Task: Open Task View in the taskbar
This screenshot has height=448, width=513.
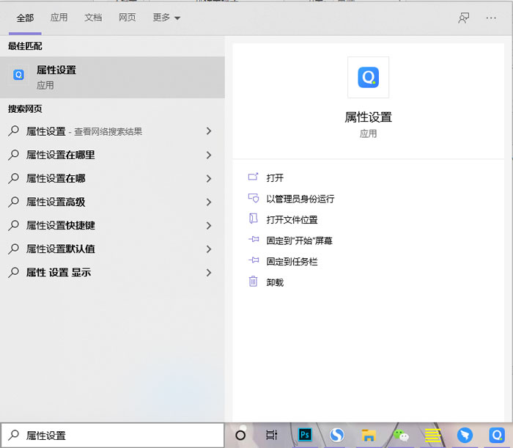Action: 272,435
